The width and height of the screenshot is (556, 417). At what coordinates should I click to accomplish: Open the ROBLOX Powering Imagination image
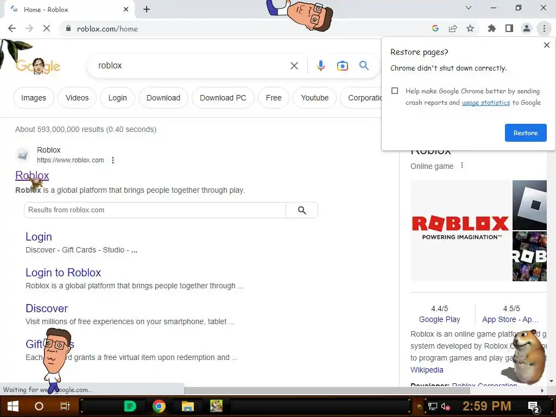coord(460,230)
